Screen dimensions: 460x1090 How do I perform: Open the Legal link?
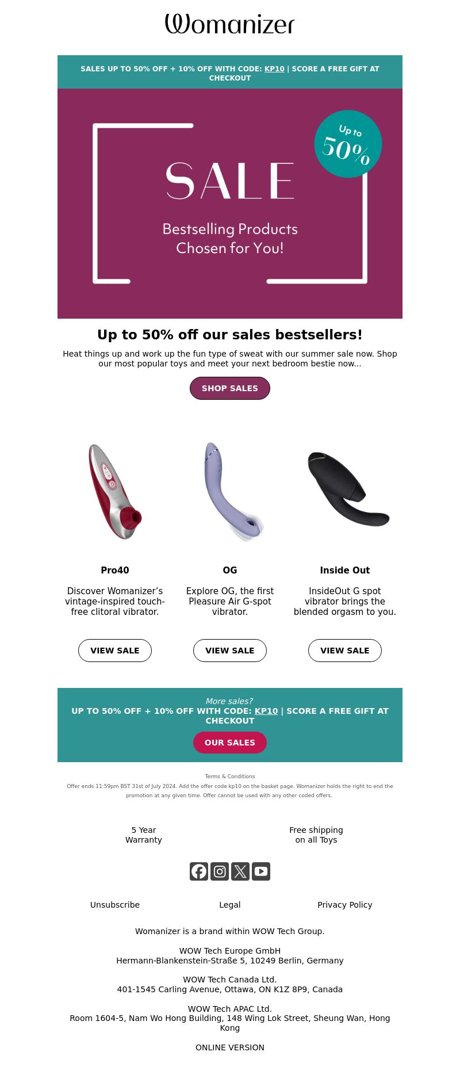[230, 905]
